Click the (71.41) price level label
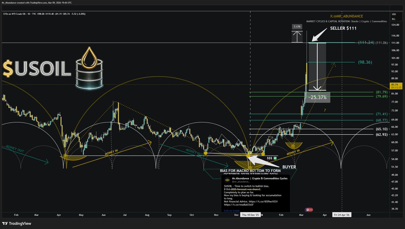Image resolution: width=405 pixels, height=229 pixels. [381, 114]
